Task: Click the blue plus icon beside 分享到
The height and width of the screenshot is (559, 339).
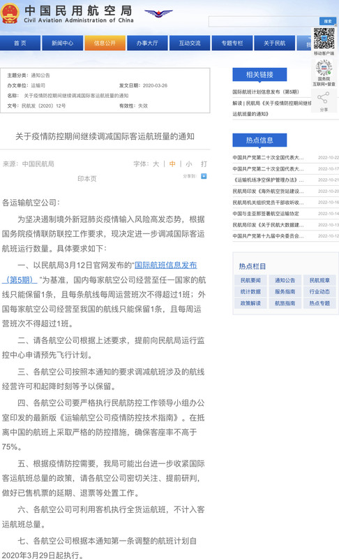Action: pos(204,176)
